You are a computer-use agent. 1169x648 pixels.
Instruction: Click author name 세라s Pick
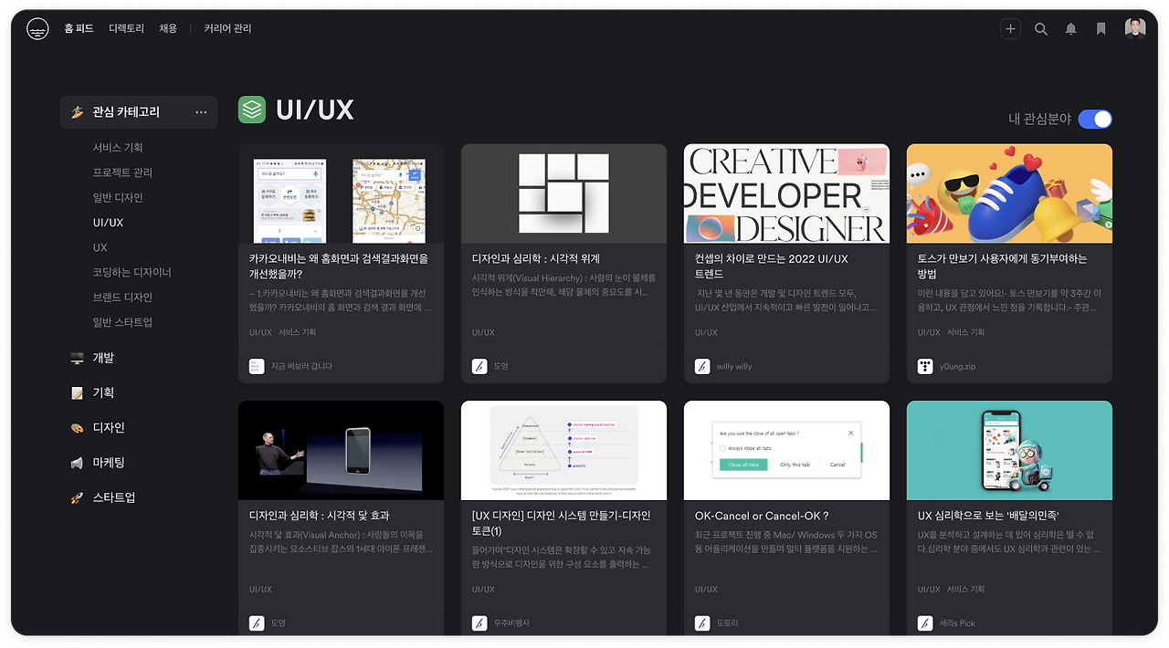click(958, 623)
